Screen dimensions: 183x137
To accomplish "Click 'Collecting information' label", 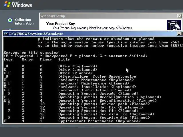I will coord(24,22).
